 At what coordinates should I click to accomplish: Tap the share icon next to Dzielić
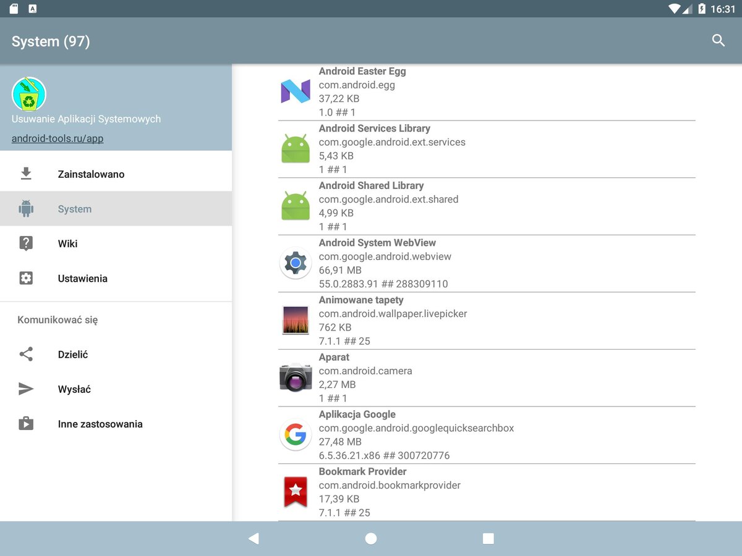(26, 354)
